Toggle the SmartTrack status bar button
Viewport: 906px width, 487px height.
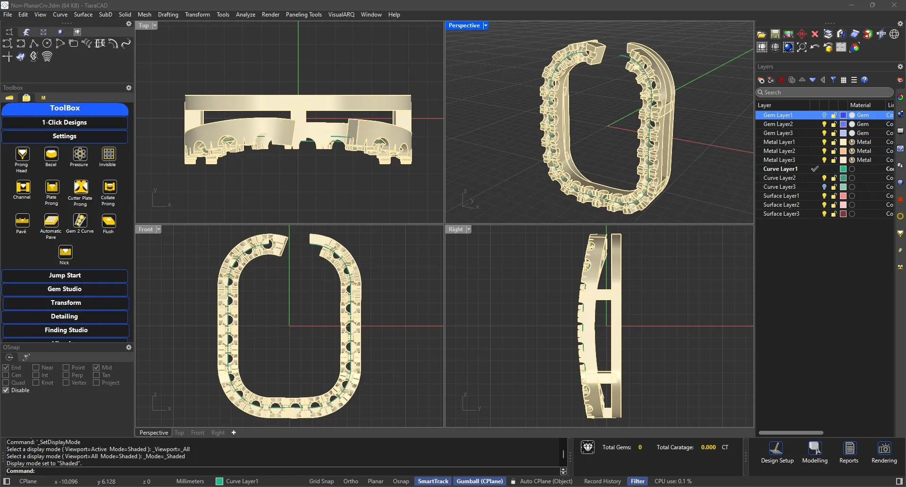click(x=433, y=481)
